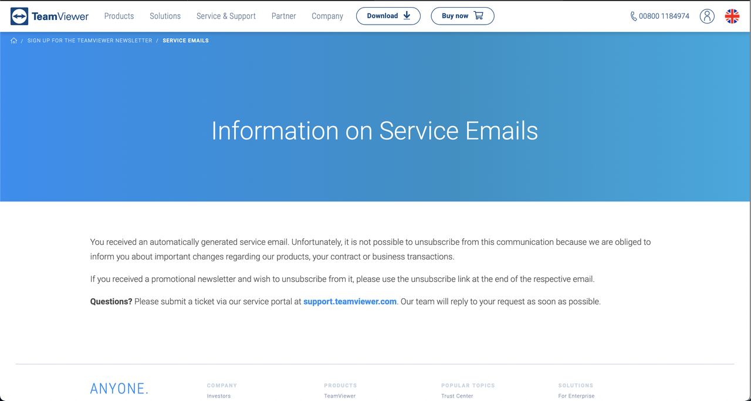Change language via the UK flag icon
The image size is (751, 401).
732,16
